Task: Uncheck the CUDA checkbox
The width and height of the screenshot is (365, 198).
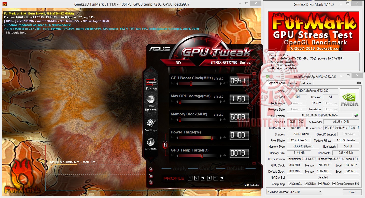Action: [x=306, y=184]
